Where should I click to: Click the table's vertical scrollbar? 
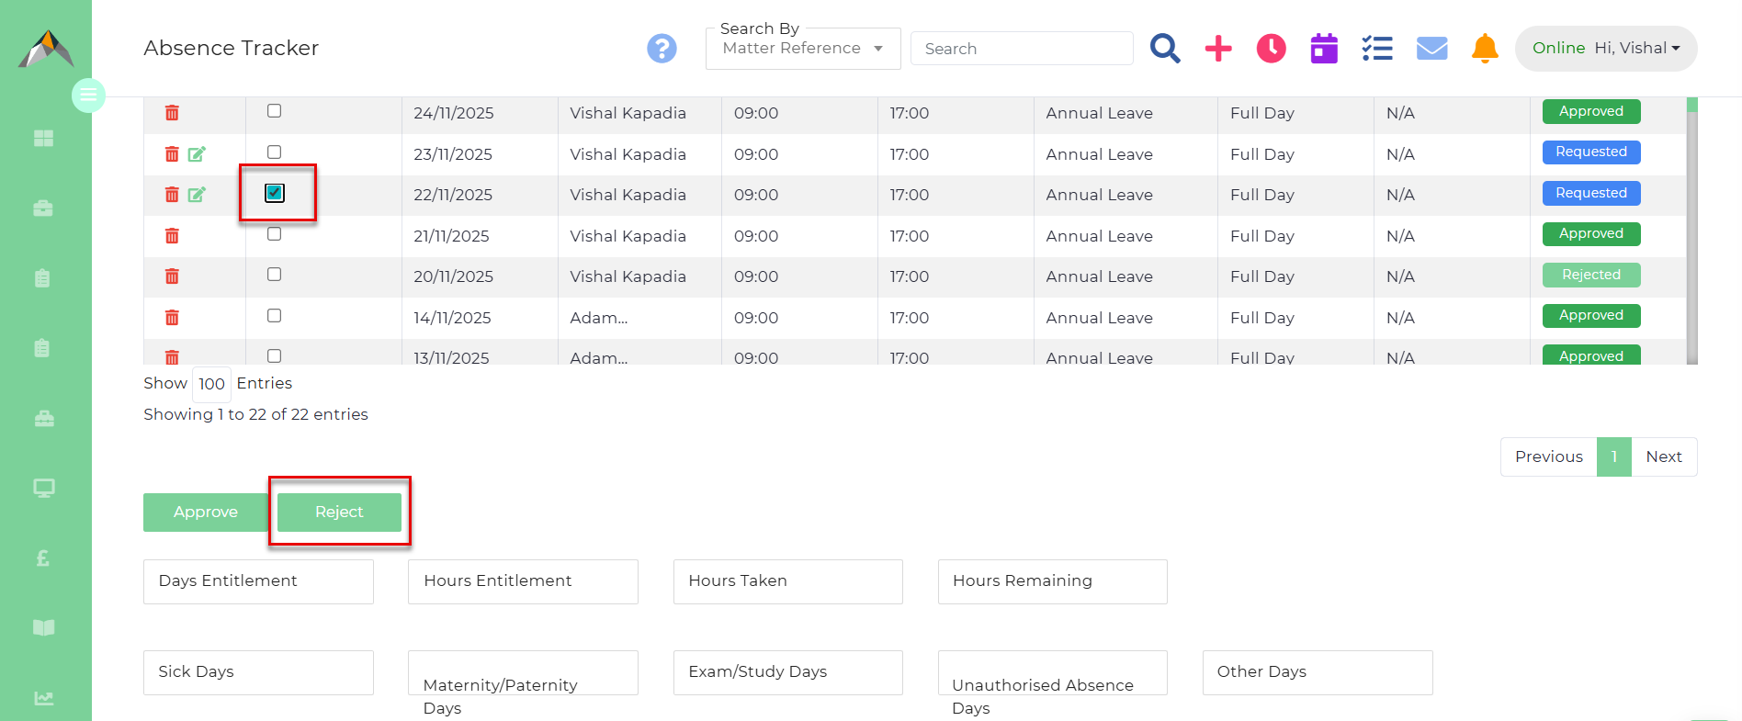(1692, 231)
